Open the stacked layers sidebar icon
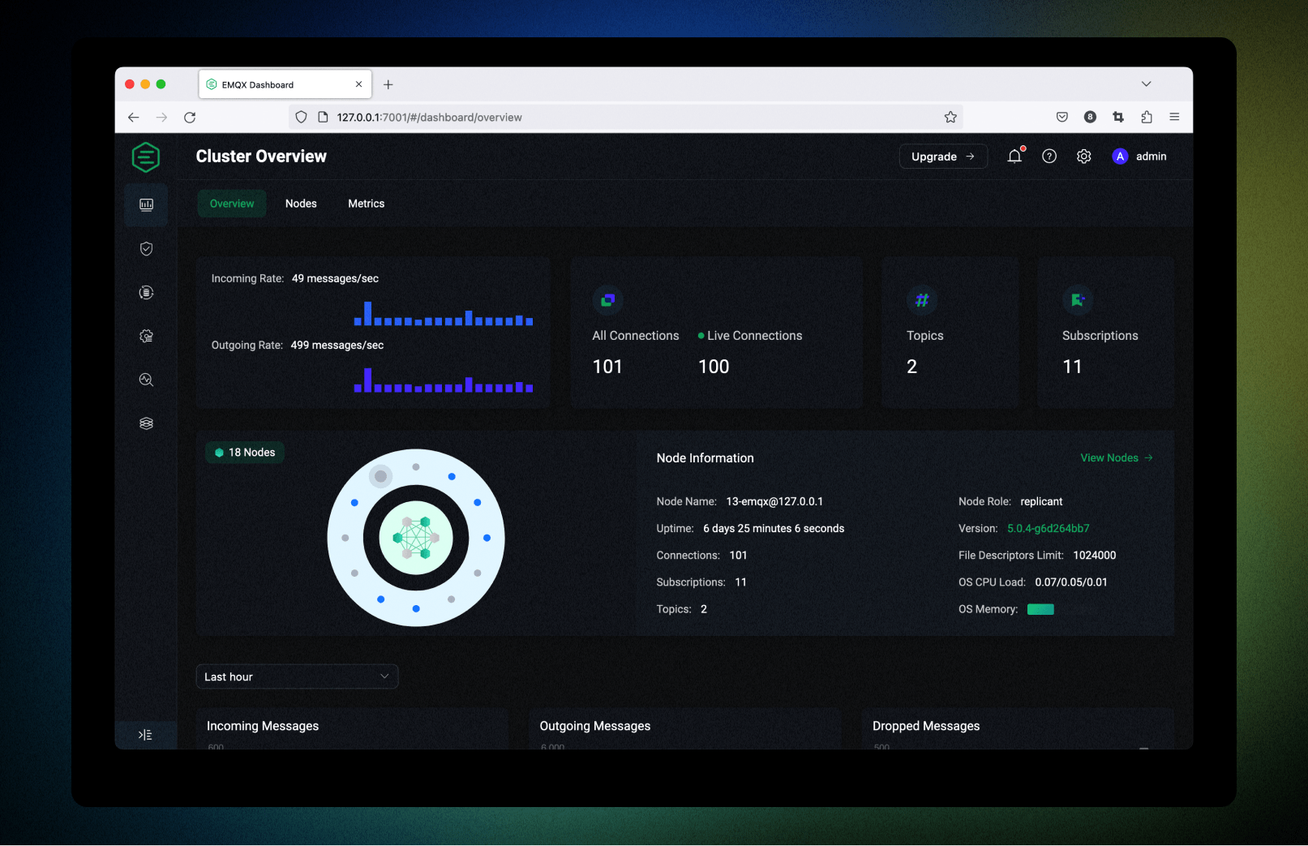The width and height of the screenshot is (1308, 846). [x=146, y=423]
